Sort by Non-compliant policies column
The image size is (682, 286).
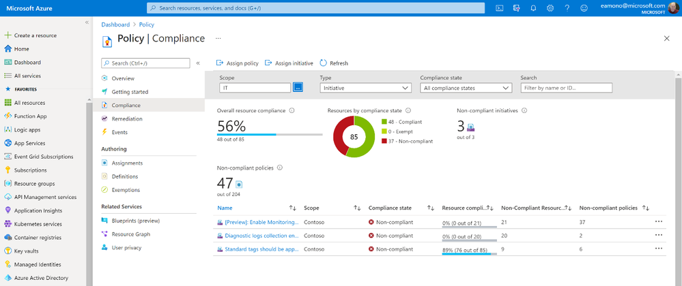click(x=646, y=208)
